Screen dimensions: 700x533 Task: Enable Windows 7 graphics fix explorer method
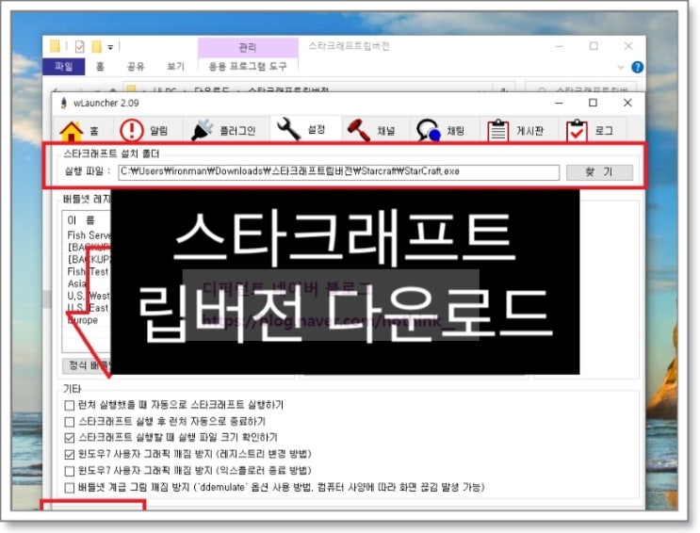(69, 471)
